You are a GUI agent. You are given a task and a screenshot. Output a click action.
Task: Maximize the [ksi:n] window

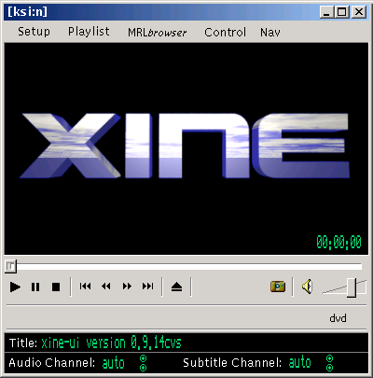pyautogui.click(x=342, y=12)
